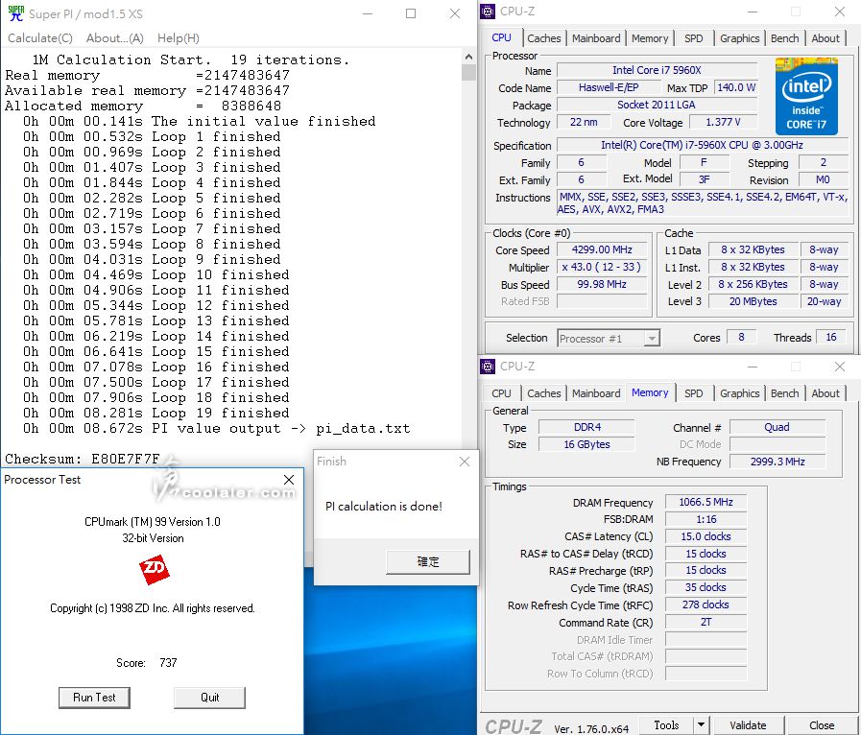Click the Core Voltage value 1.377 V
This screenshot has height=735, width=861.
click(723, 122)
